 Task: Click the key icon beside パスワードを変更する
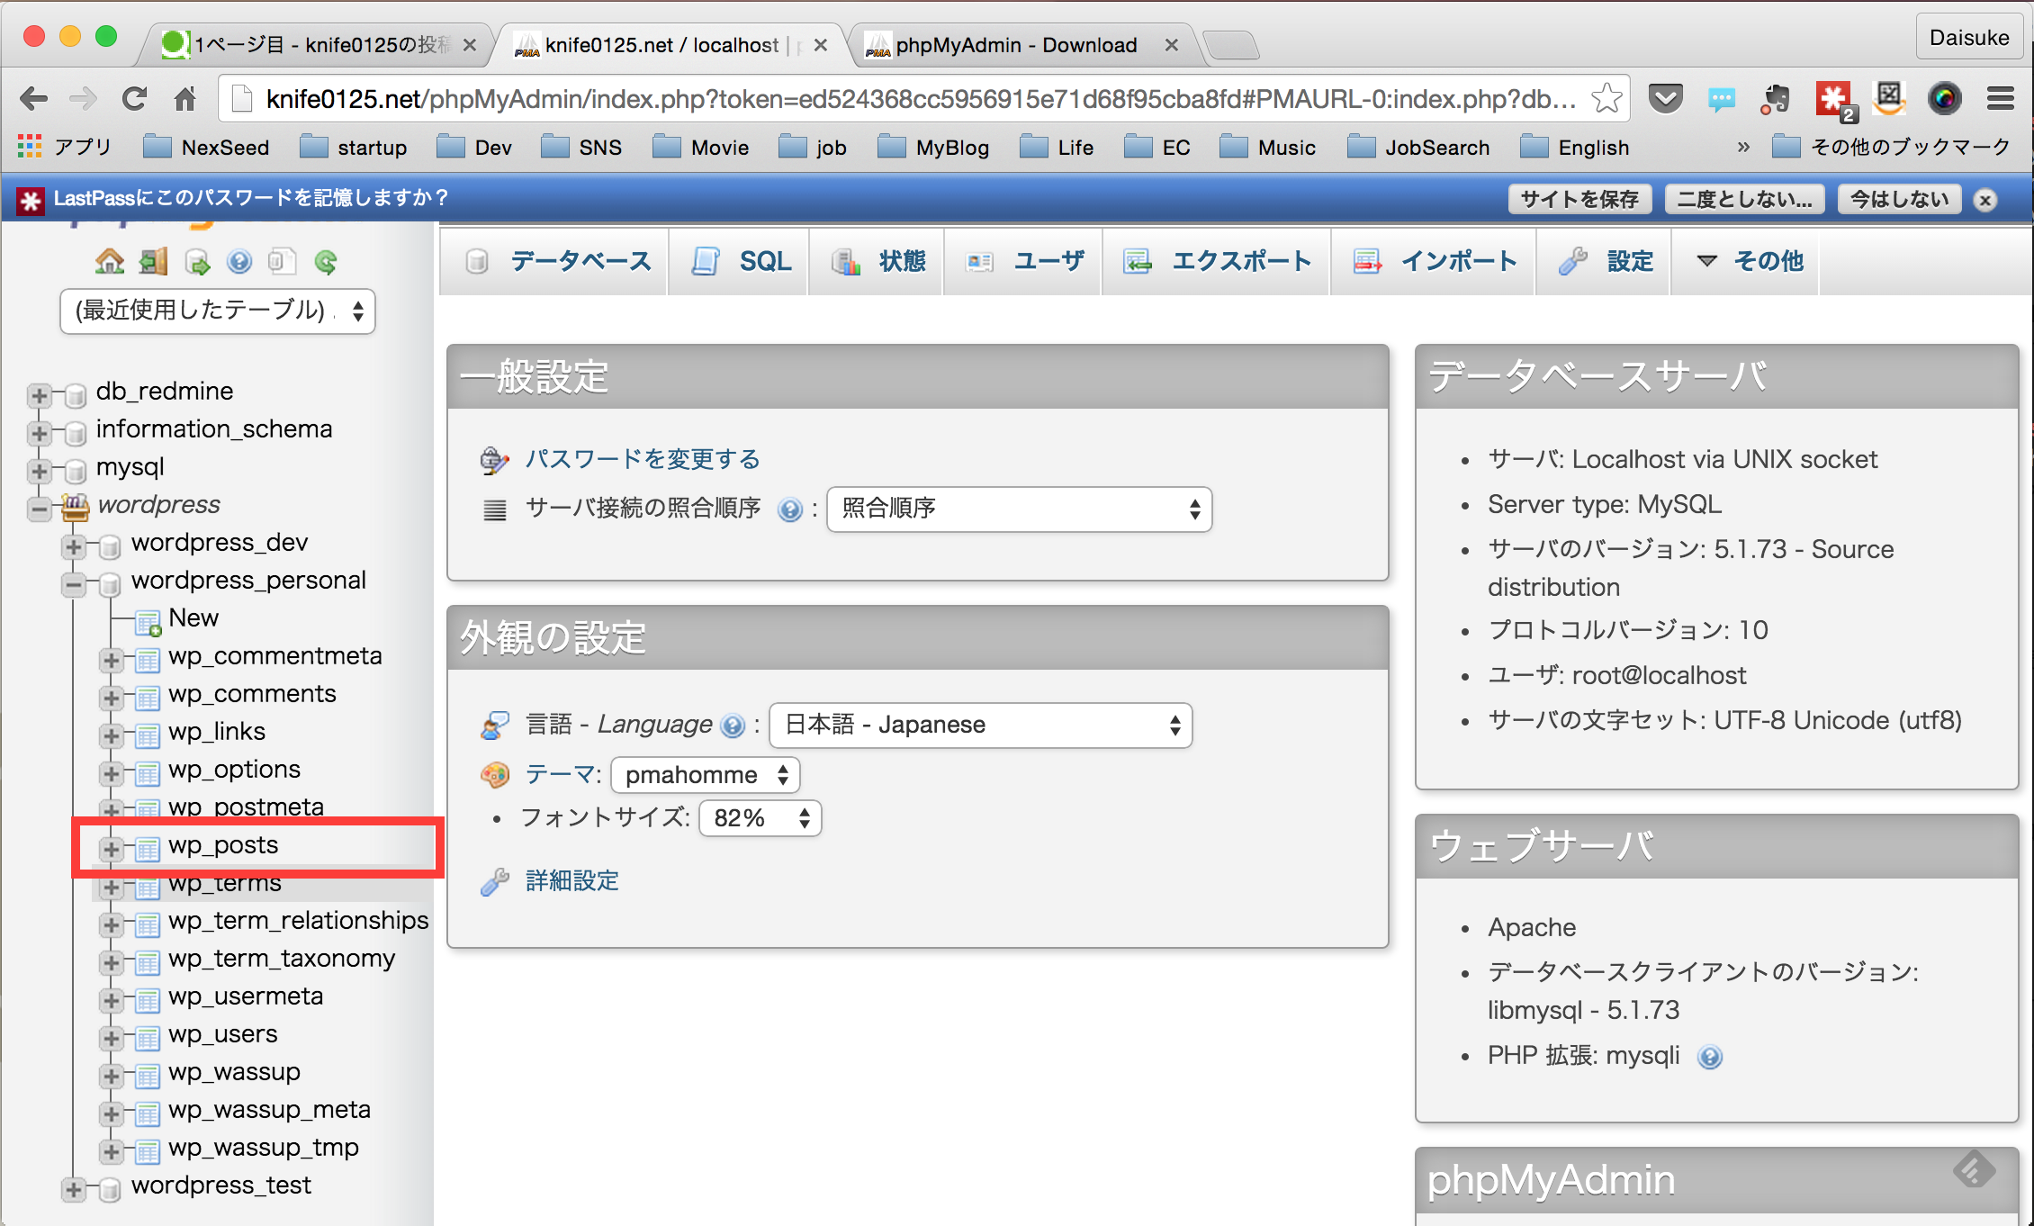[x=494, y=459]
